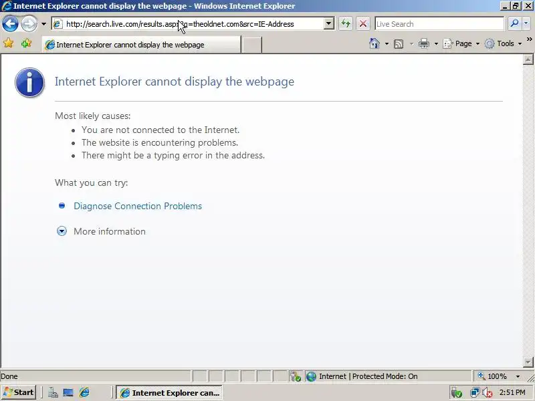Open the Tools menu

pyautogui.click(x=504, y=43)
